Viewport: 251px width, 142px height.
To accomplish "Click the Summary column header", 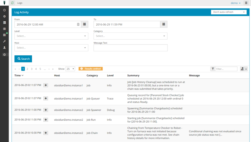I will (133, 75).
